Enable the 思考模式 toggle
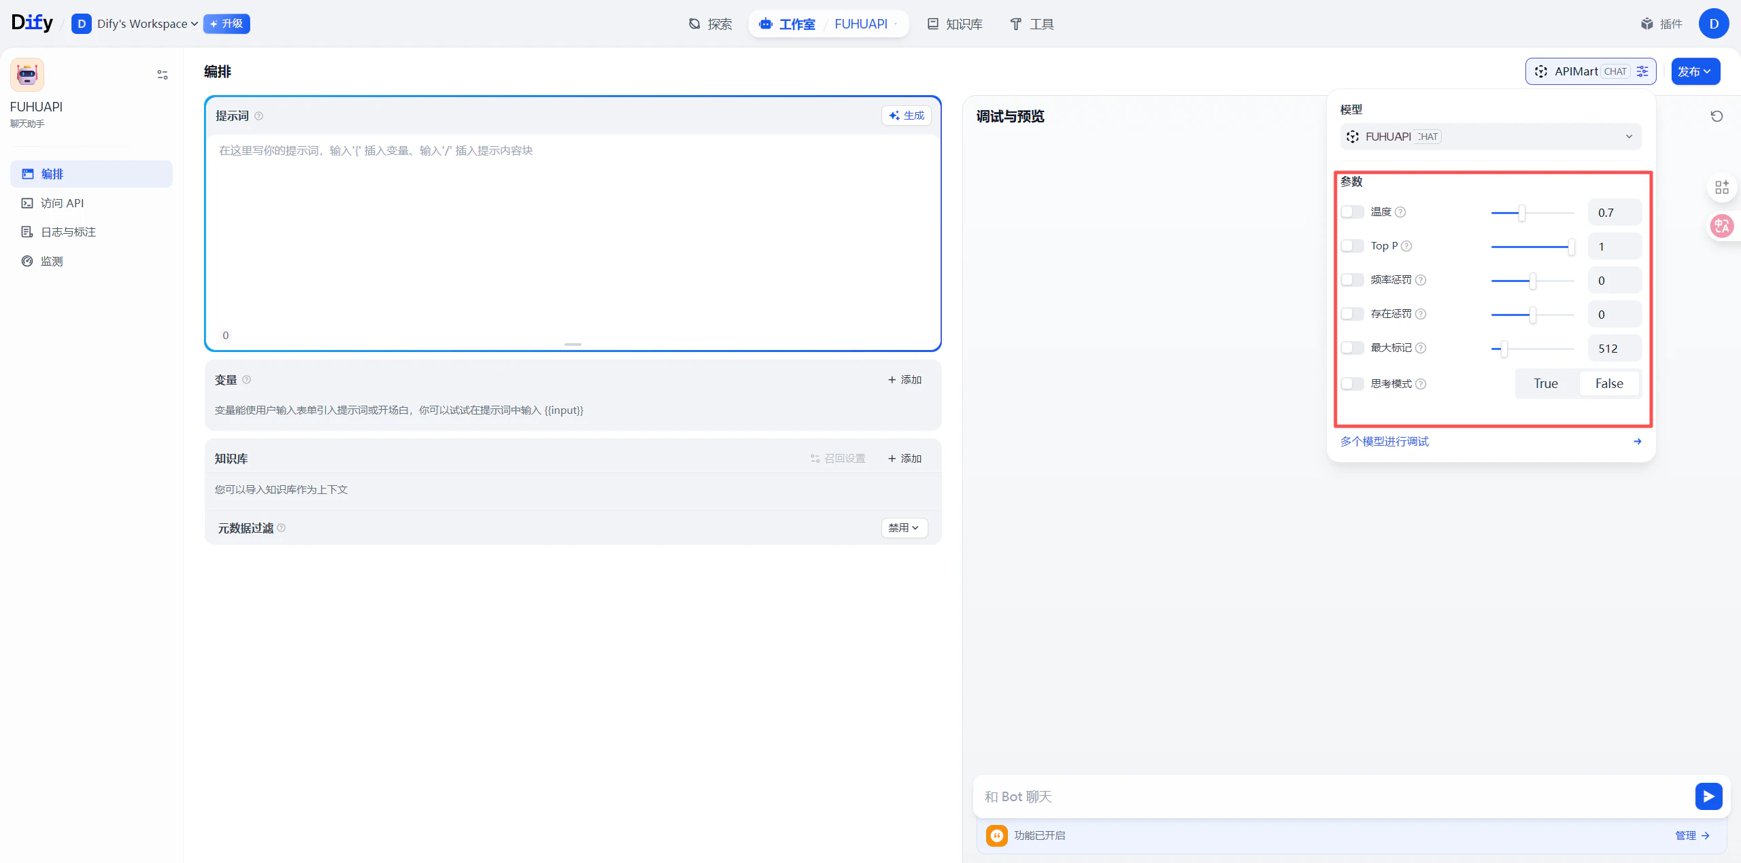 click(x=1352, y=384)
